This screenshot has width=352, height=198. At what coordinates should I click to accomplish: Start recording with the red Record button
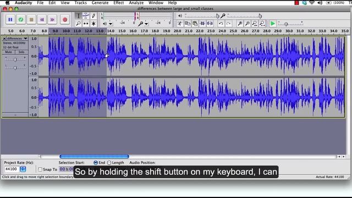tap(65, 20)
